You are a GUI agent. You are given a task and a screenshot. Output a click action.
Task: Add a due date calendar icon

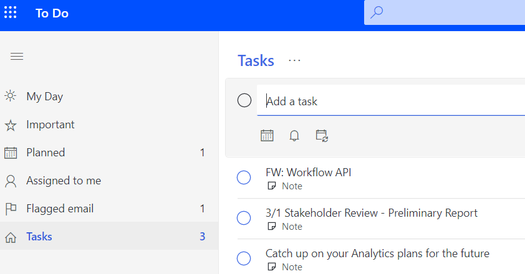[267, 135]
